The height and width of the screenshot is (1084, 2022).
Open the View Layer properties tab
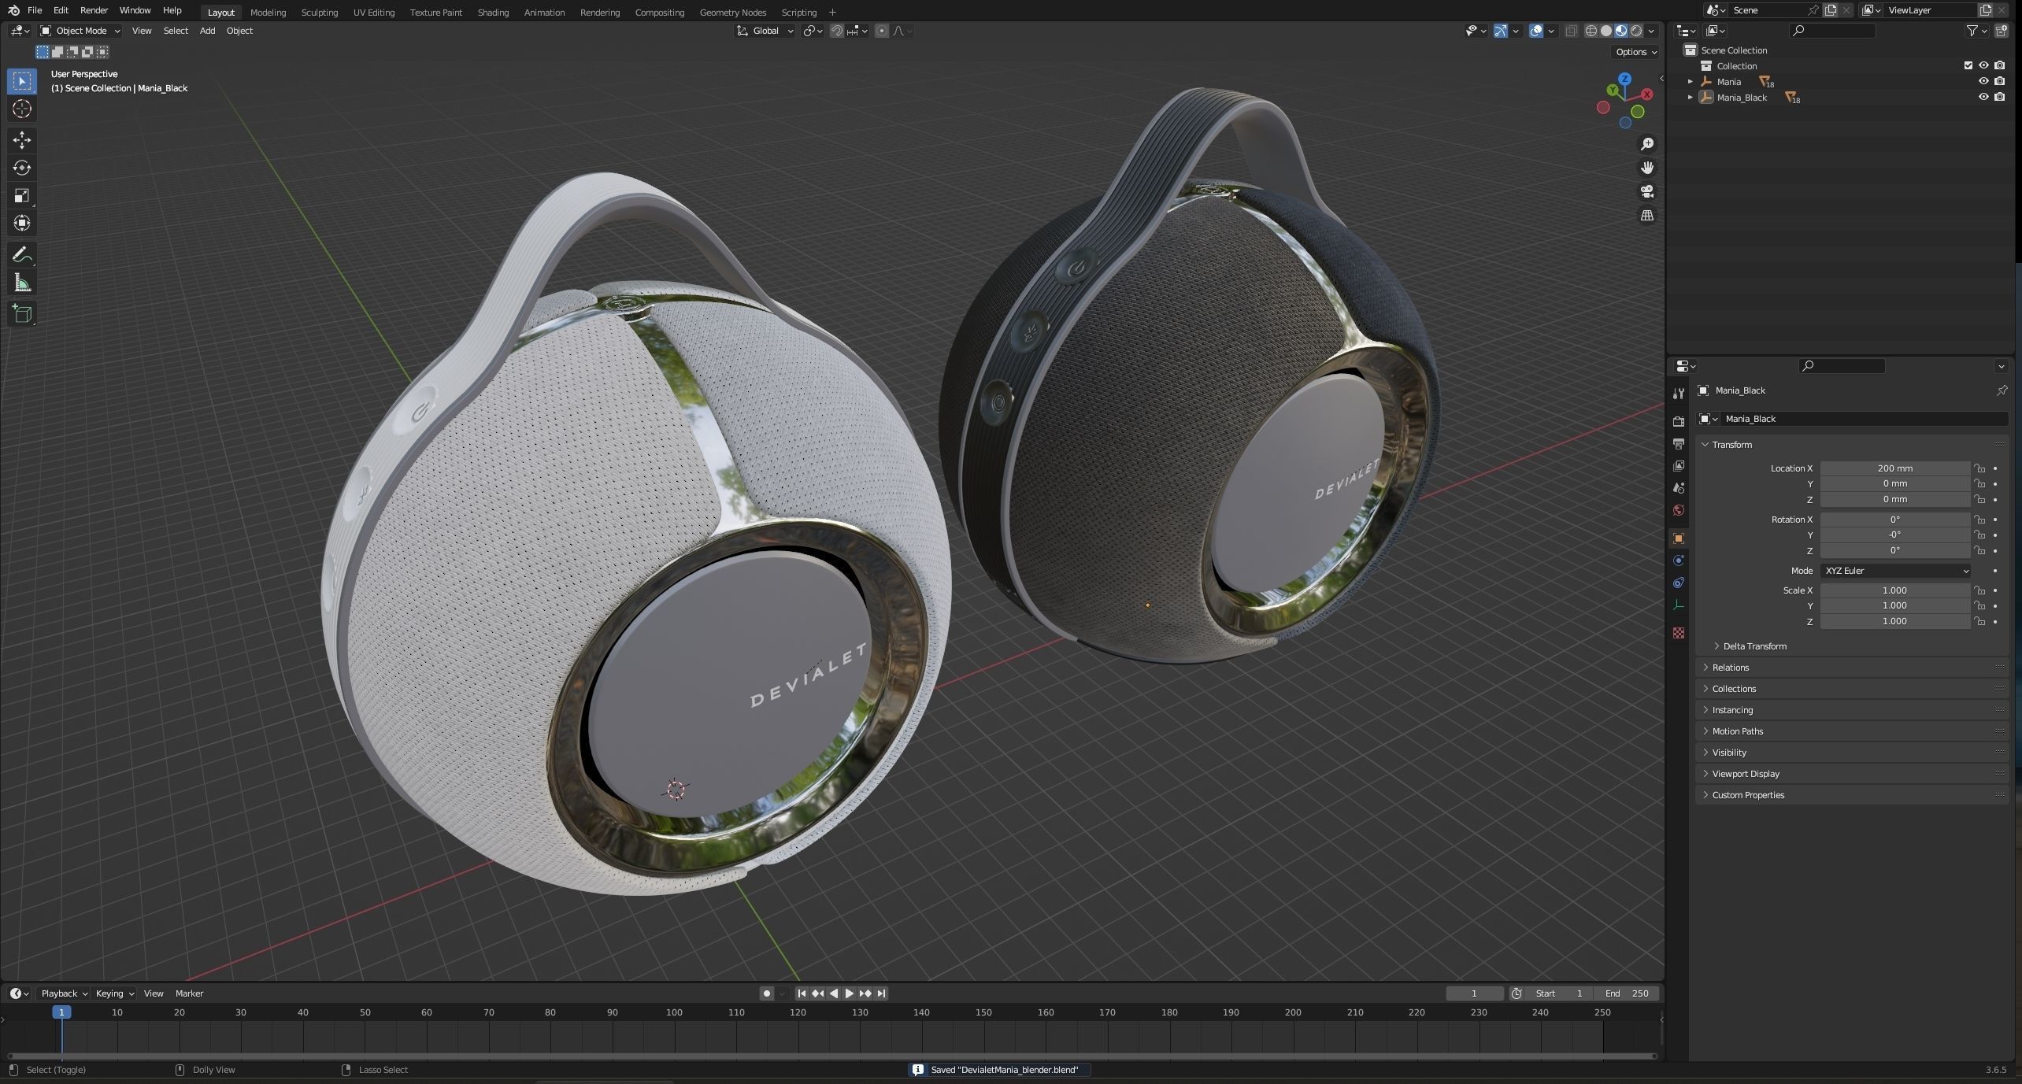pyautogui.click(x=1678, y=466)
